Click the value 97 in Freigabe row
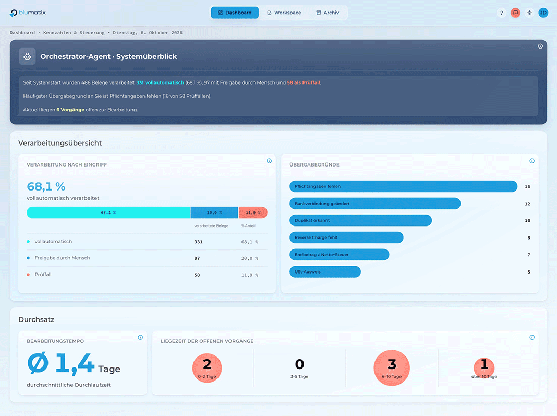 click(197, 258)
